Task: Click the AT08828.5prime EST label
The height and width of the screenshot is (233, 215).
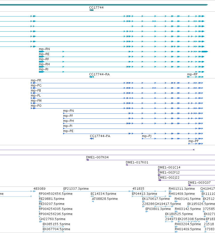Action: click(105, 199)
